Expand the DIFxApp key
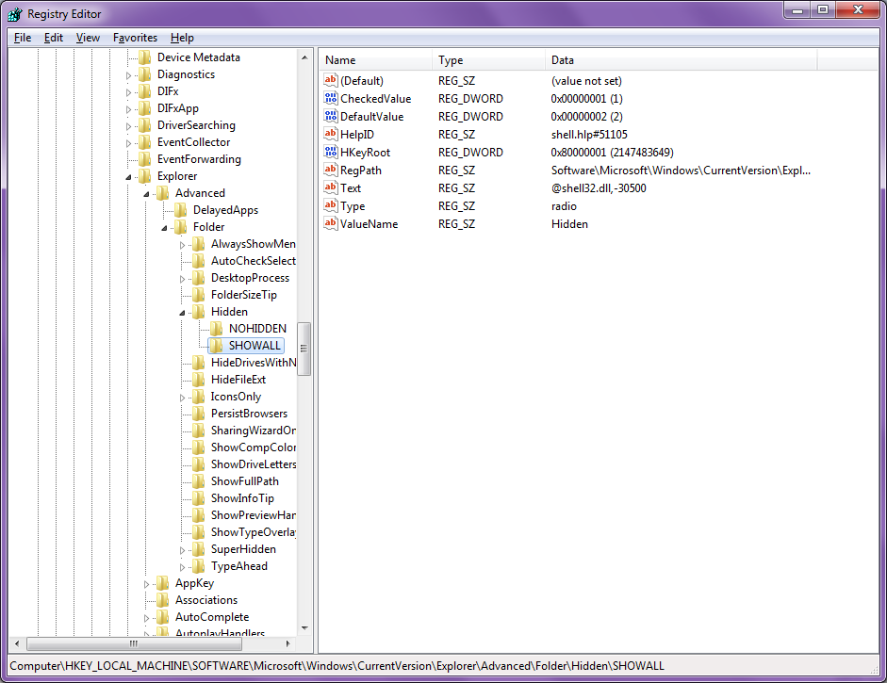Screen dimensions: 887x683 [128, 109]
